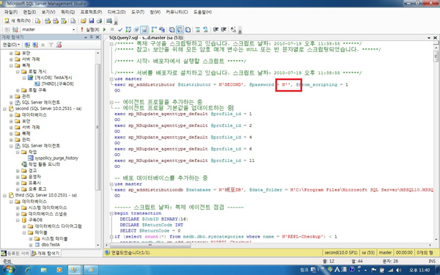Click the Parse checkmark icon
The width and height of the screenshot is (440, 275).
(x=120, y=29)
